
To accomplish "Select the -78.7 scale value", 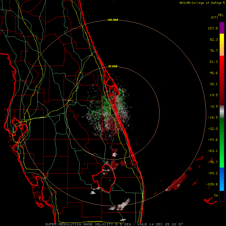I will 213,162.
